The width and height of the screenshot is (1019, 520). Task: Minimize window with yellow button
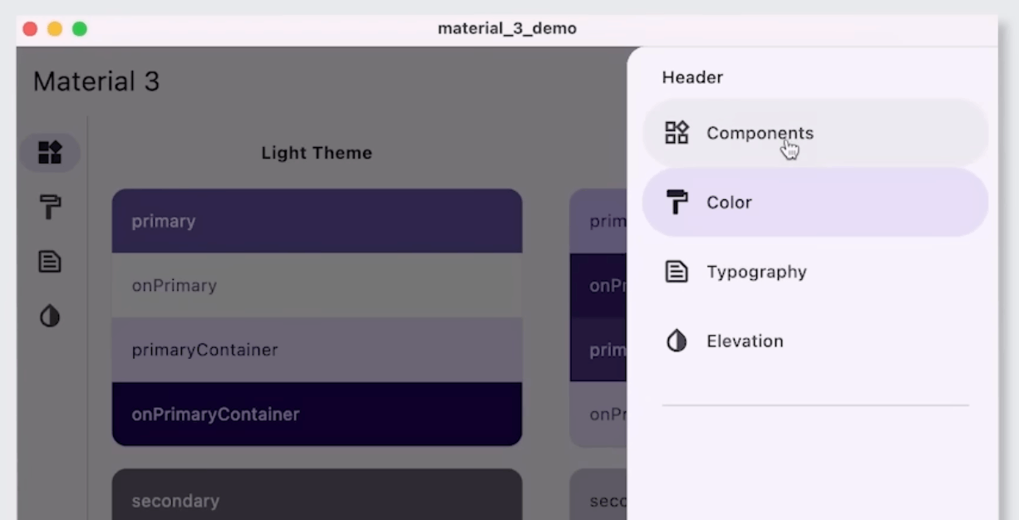click(55, 29)
